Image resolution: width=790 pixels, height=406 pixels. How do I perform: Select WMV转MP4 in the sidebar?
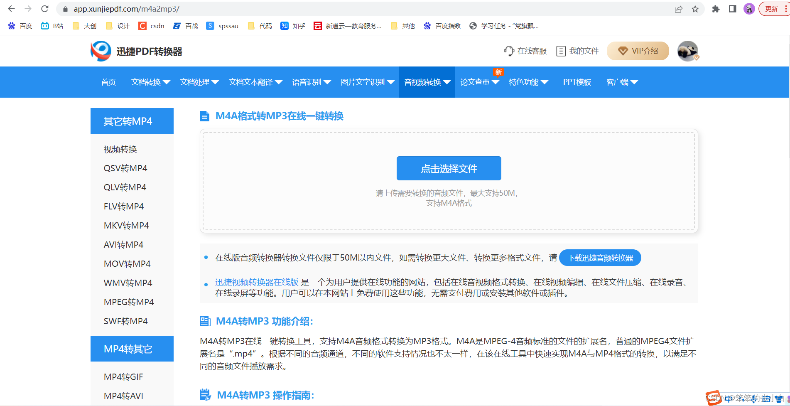[x=128, y=283]
